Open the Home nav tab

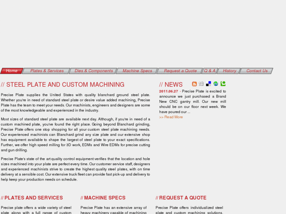12,71
